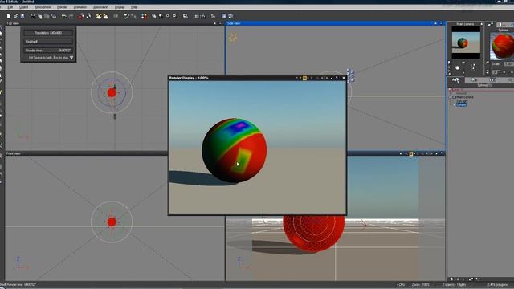This screenshot has width=514, height=289.
Task: Select the second World Browser tab
Action: pos(474,79)
